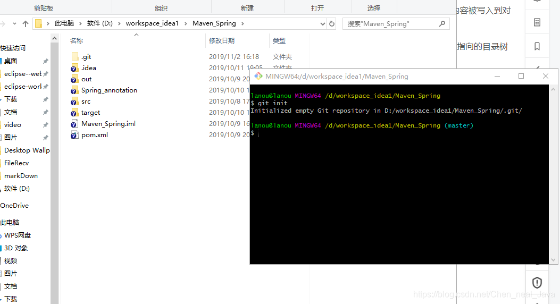Open FileRecv folder in navigation pane
The width and height of the screenshot is (560, 304).
tap(16, 163)
